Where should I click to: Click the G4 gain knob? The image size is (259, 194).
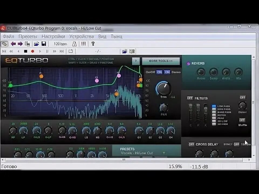171,131
